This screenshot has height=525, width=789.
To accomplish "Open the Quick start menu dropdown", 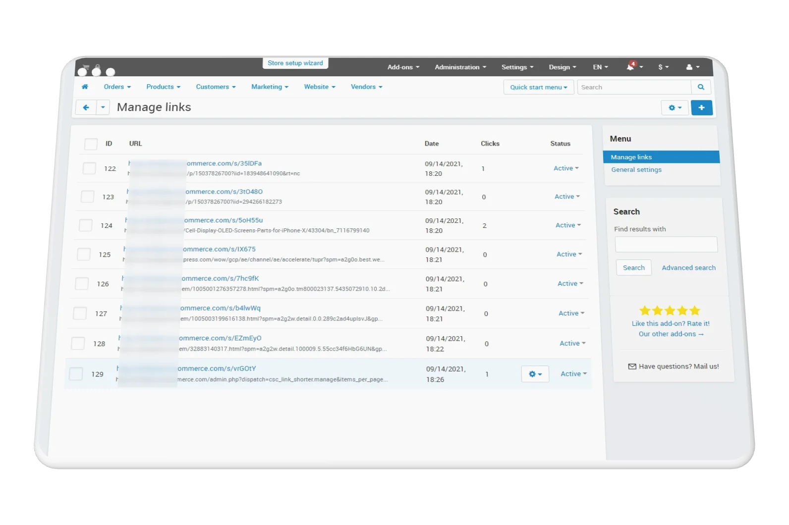I will pos(538,87).
